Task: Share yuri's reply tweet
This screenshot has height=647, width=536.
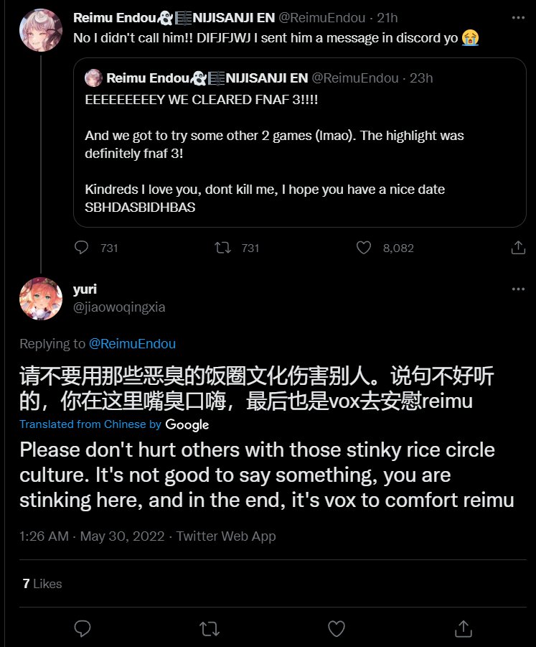Action: 464,629
